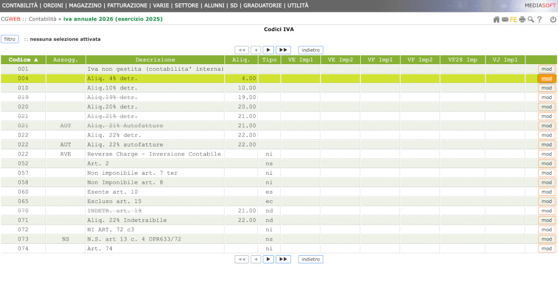This screenshot has height=296, width=558.
Task: Go to next page in bottom pager
Action: [269, 260]
